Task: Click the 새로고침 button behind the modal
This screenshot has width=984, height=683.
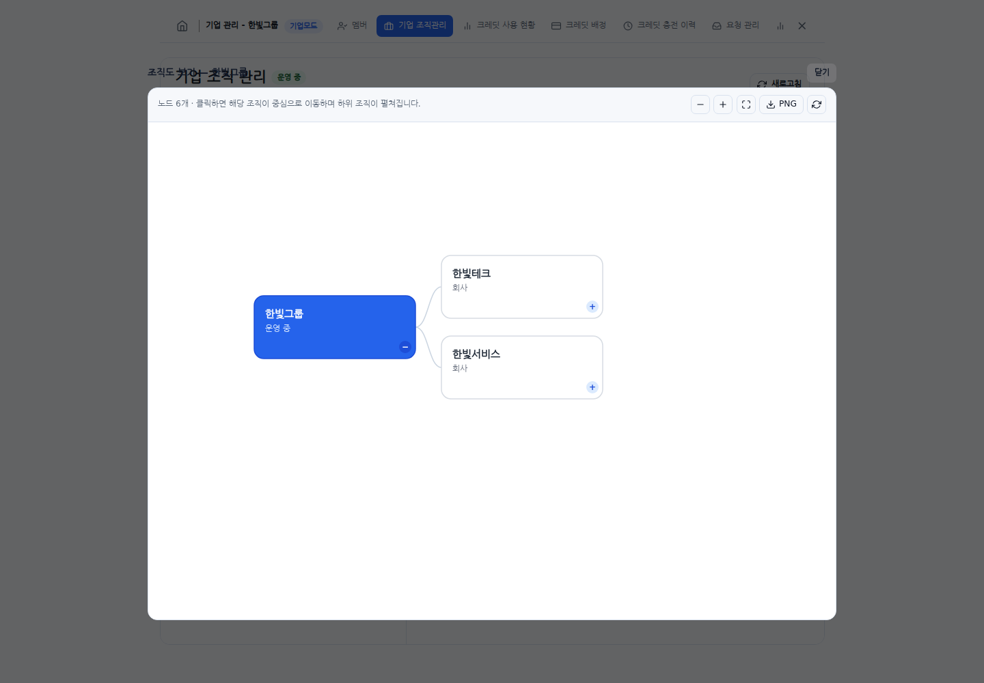Action: pos(779,84)
